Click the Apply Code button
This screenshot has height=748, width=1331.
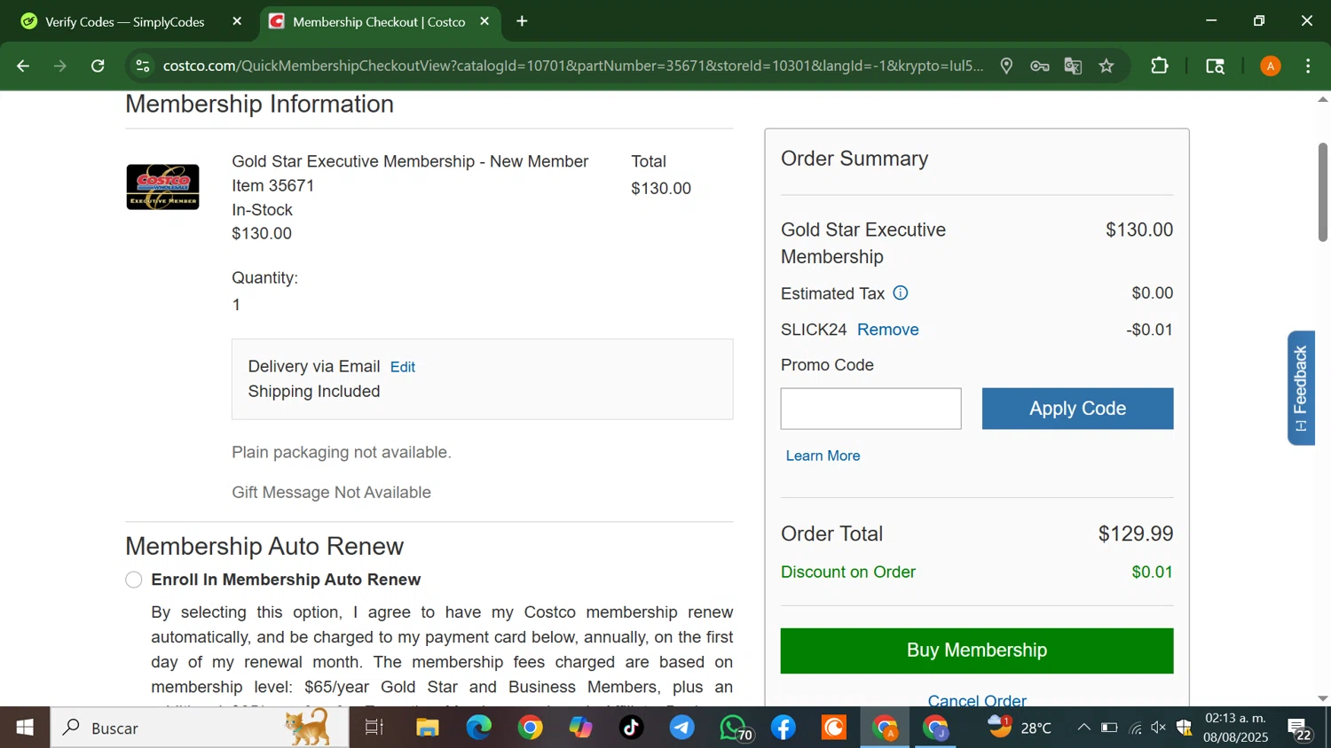[x=1077, y=409]
